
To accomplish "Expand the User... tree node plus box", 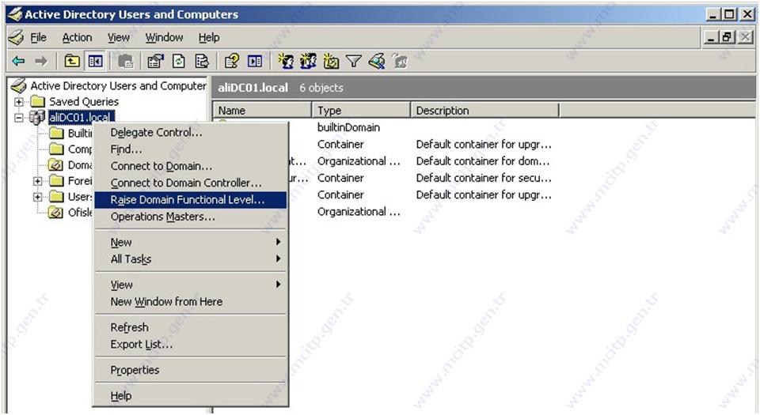I will (37, 197).
